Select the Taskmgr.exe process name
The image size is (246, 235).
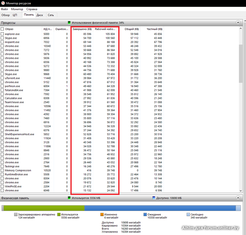tap(12, 166)
